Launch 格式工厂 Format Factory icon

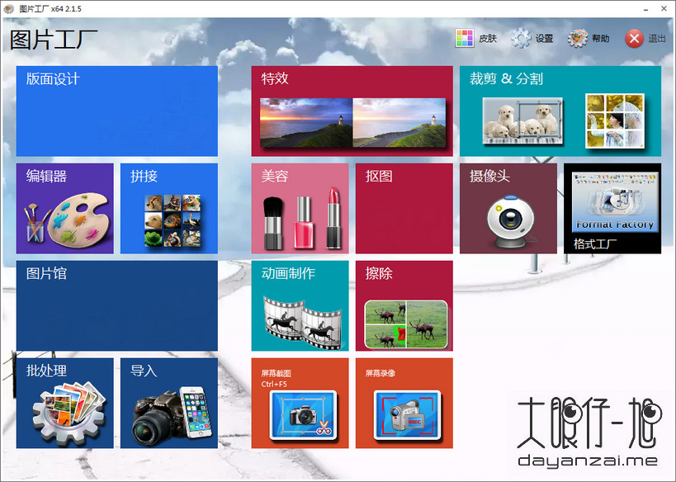click(615, 201)
